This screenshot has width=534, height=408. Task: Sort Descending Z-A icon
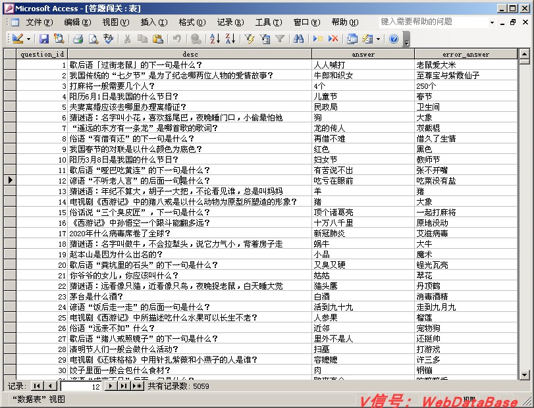(230, 39)
